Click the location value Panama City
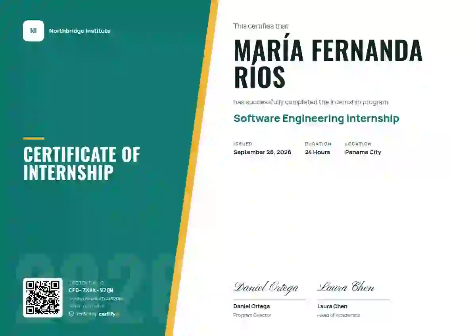The image size is (476, 336). pos(363,152)
